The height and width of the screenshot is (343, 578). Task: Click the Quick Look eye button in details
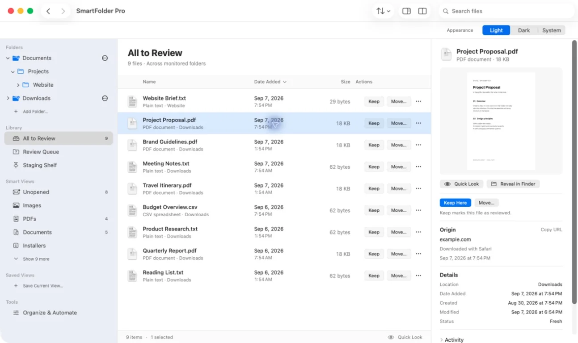click(x=462, y=184)
